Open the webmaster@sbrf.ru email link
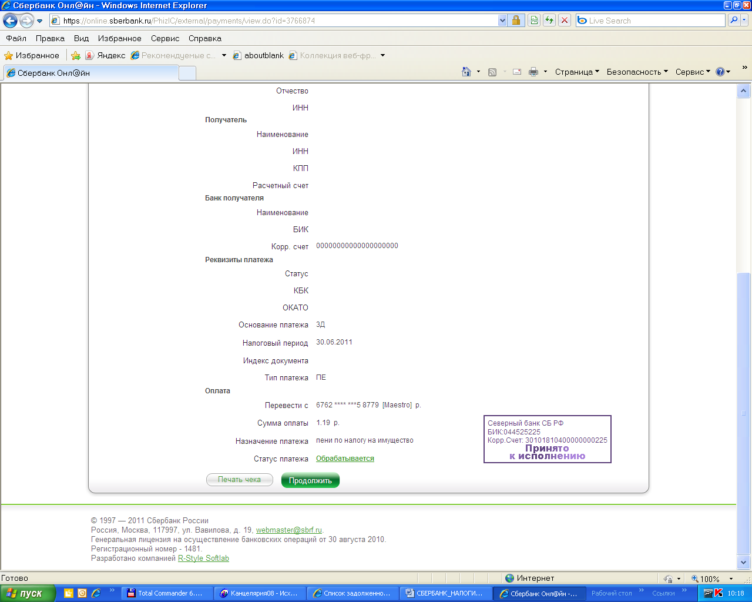 tap(289, 530)
